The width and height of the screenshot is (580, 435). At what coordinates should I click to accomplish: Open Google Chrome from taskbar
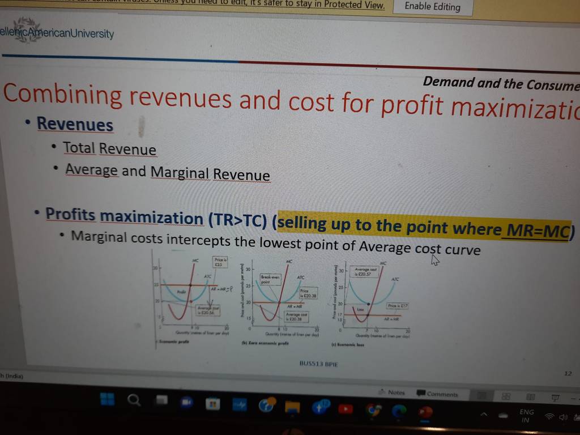click(x=374, y=410)
